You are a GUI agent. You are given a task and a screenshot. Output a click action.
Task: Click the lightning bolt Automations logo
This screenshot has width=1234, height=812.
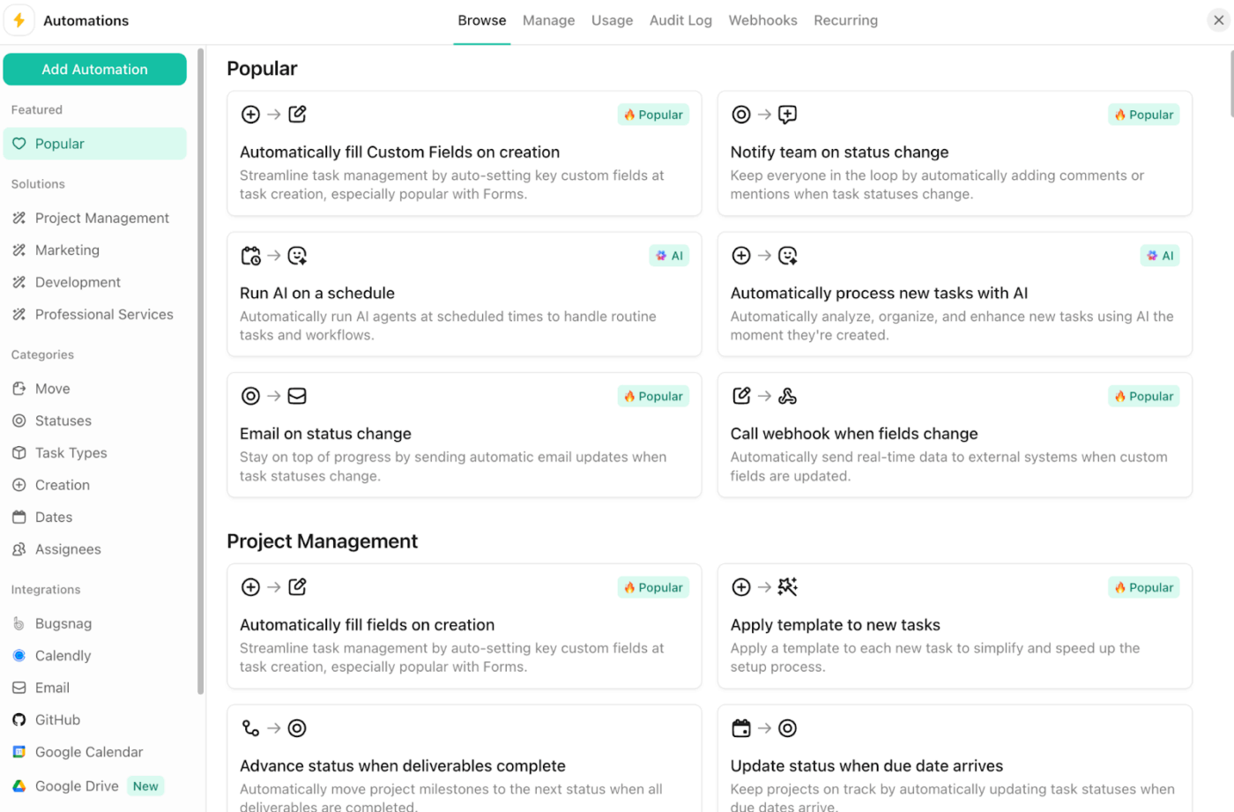[19, 19]
